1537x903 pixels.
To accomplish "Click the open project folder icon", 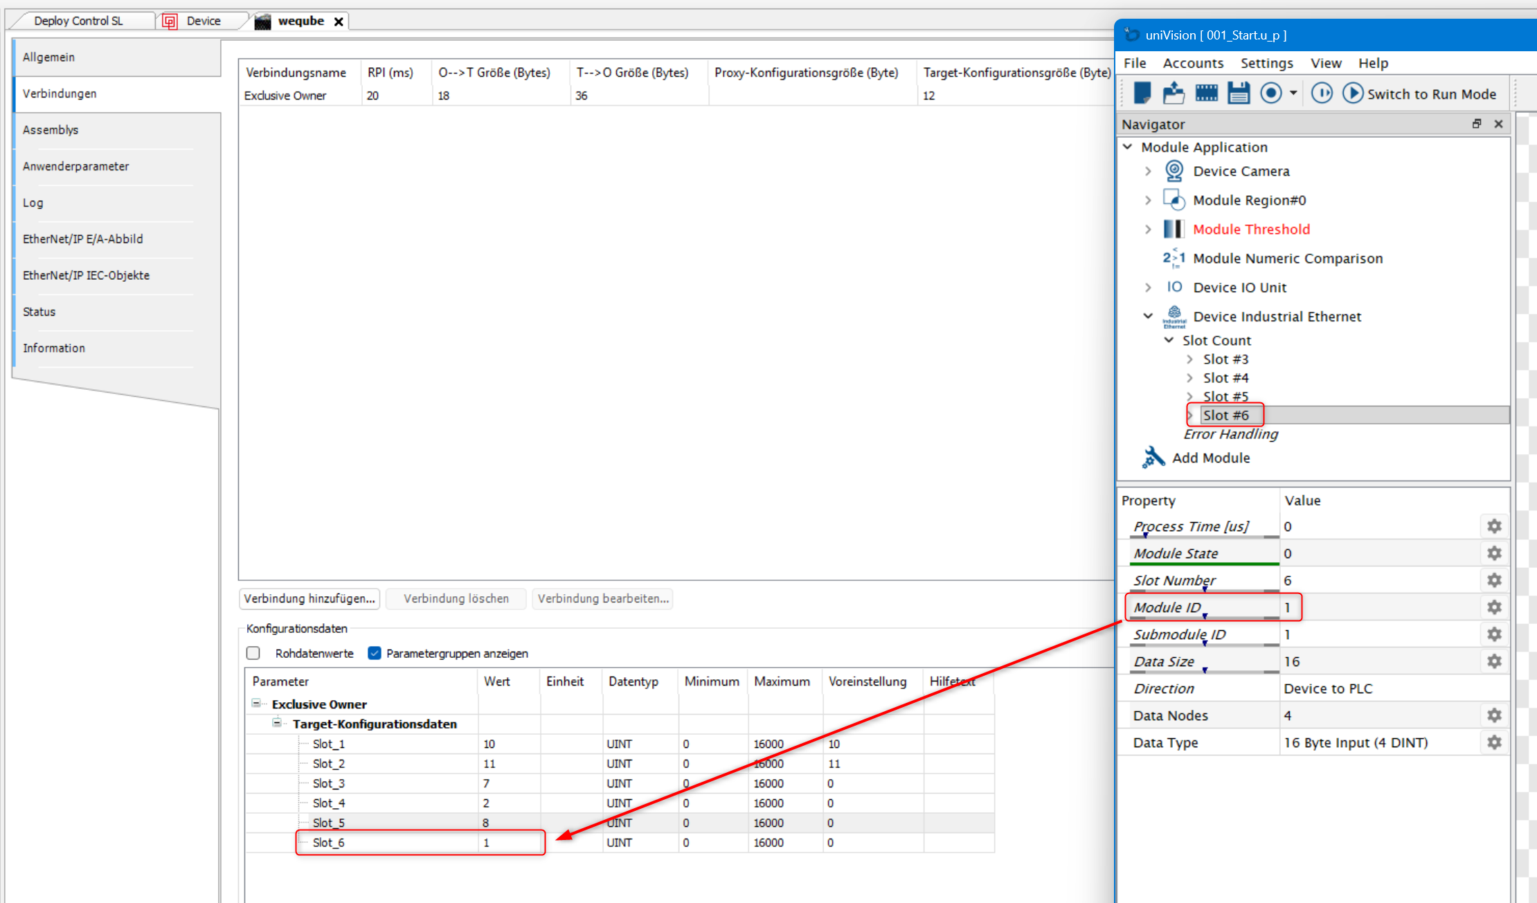I will pos(1174,93).
